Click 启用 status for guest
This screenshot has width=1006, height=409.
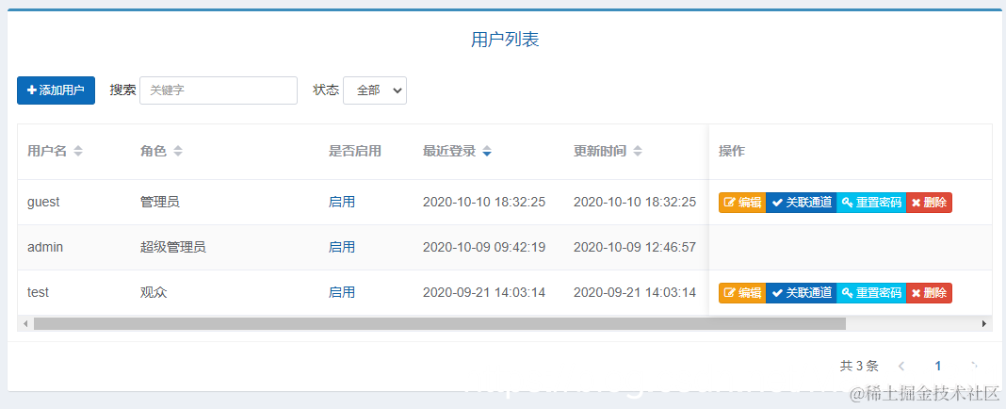341,203
